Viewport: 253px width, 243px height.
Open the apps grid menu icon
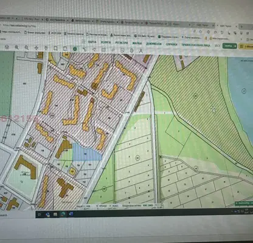pyautogui.click(x=83, y=41)
